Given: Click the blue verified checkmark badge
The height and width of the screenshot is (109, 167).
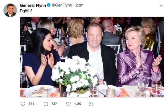Looking at the screenshot, I should [x=49, y=5].
